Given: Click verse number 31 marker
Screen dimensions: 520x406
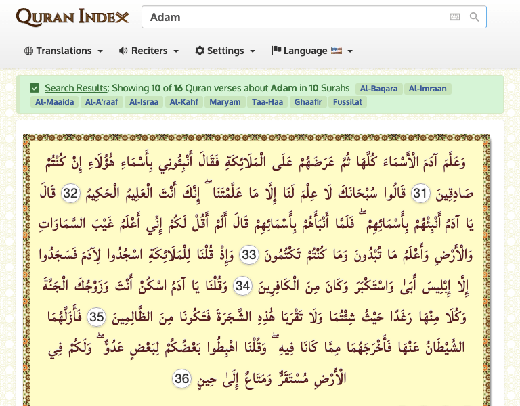Looking at the screenshot, I should click(420, 194).
